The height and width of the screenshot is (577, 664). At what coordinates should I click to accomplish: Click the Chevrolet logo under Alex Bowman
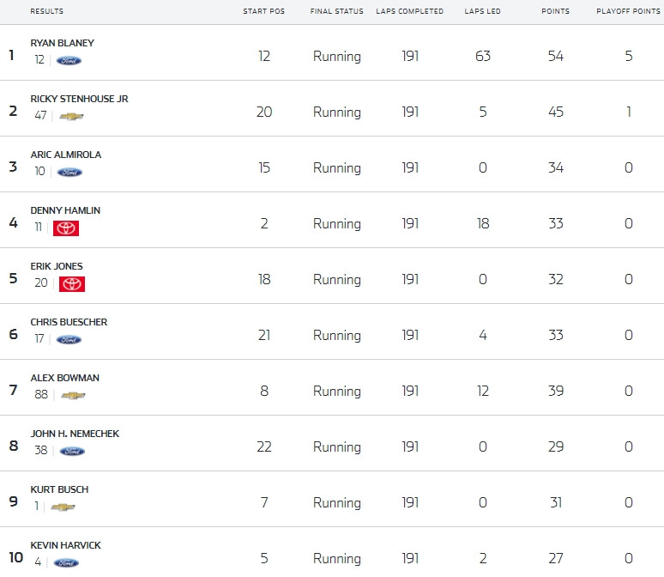(73, 396)
